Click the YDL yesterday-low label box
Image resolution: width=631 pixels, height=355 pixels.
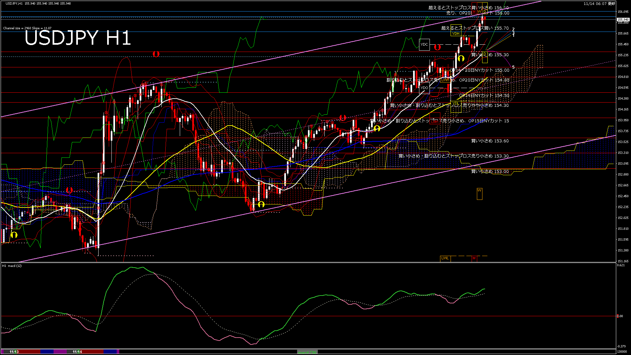pyautogui.click(x=456, y=104)
